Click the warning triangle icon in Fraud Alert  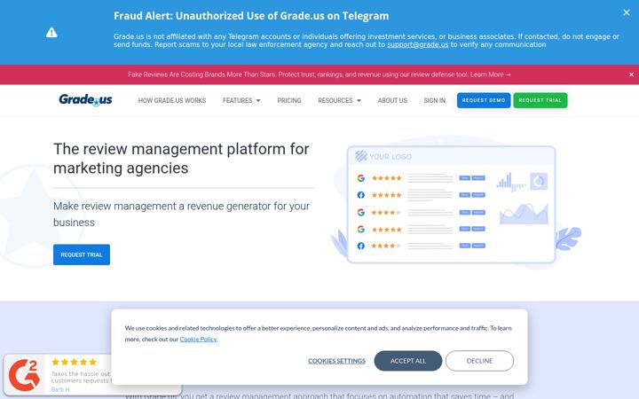pyautogui.click(x=51, y=32)
